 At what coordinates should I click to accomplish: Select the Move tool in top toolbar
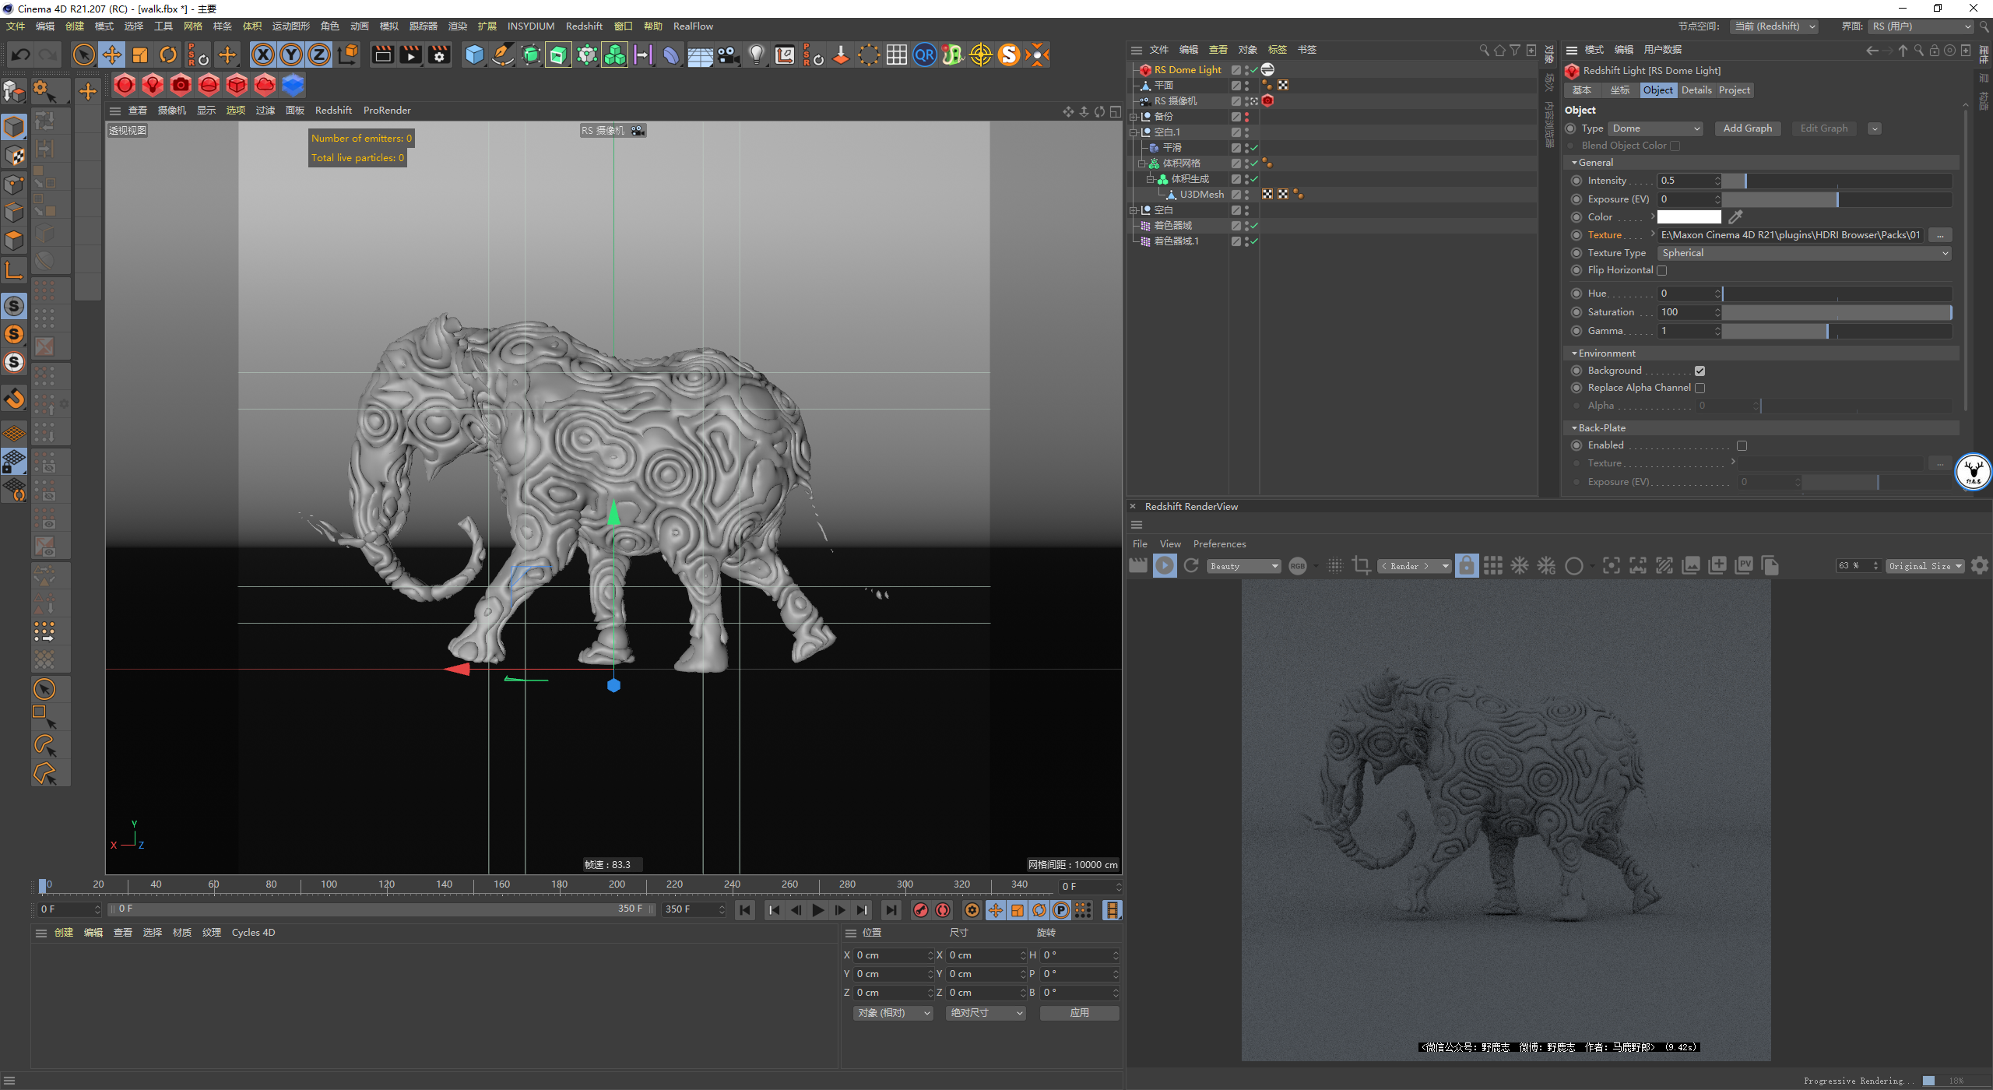(112, 54)
